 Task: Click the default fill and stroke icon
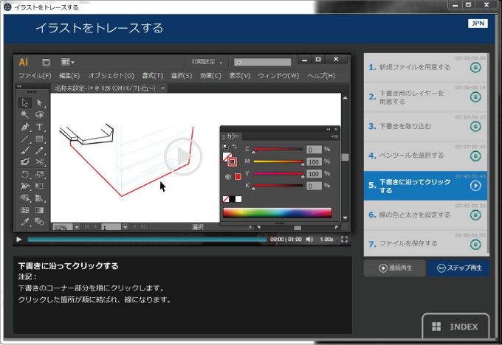point(226,147)
